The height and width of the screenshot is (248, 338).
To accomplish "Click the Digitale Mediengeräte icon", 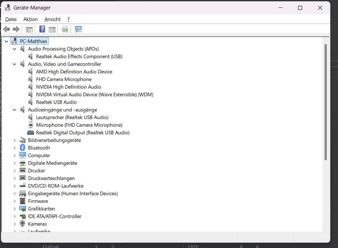I will (x=22, y=163).
